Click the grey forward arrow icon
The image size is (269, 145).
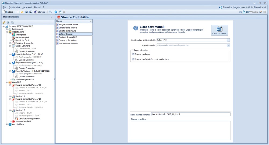tap(64, 12)
